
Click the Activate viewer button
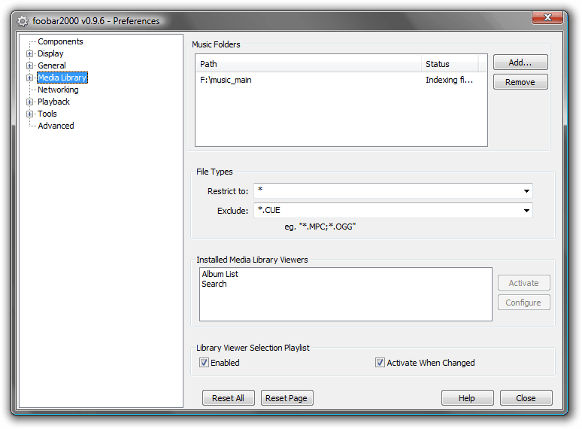524,283
